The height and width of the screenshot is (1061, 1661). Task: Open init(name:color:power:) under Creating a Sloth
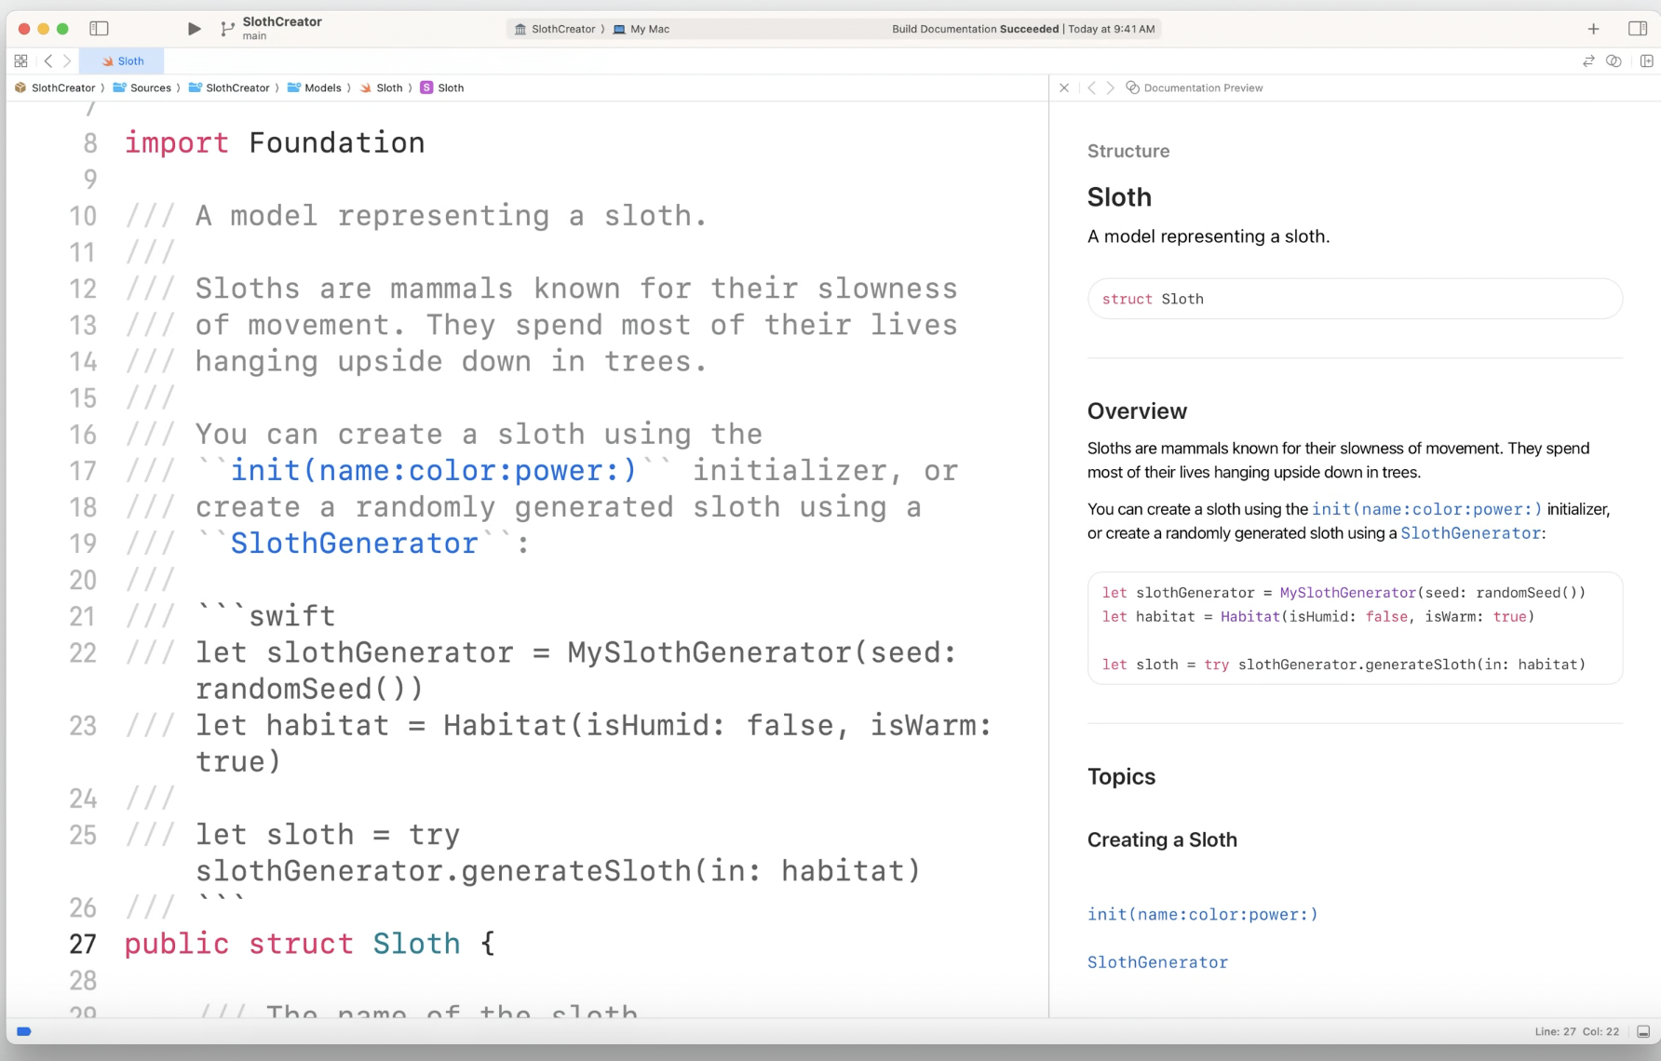click(x=1202, y=914)
